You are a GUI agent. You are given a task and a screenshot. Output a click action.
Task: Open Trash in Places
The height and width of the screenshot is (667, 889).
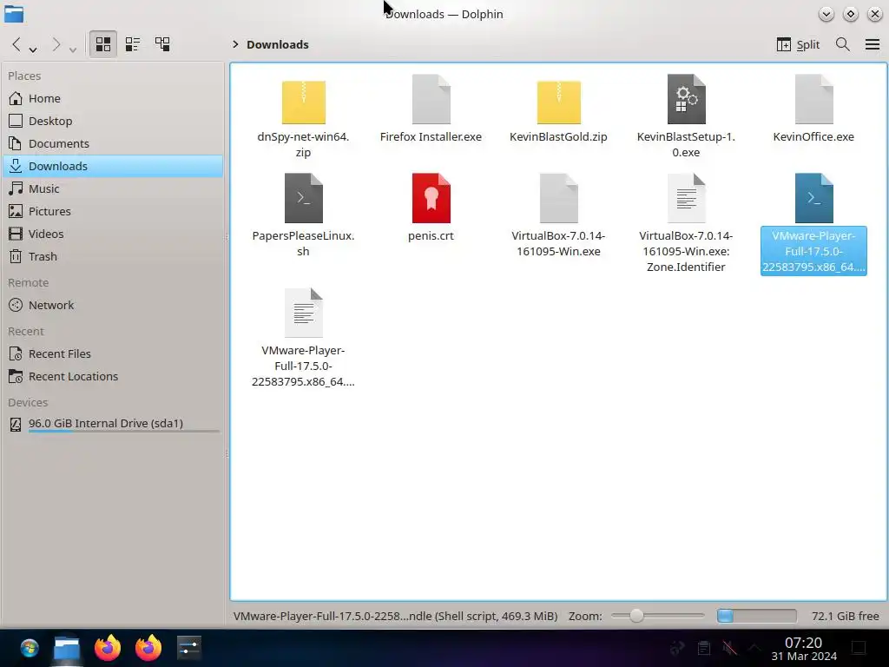coord(113,256)
